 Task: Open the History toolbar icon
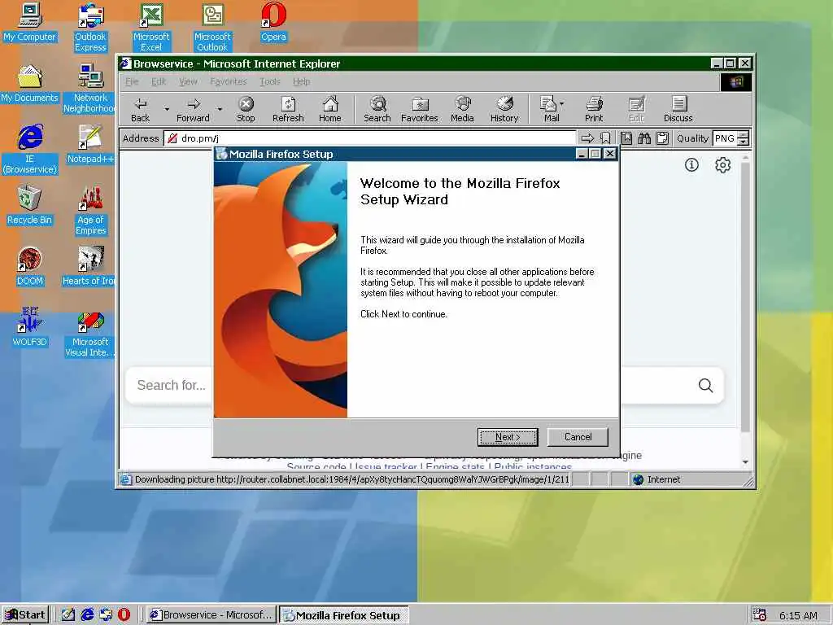504,110
